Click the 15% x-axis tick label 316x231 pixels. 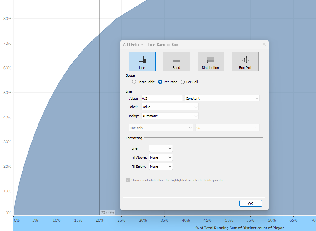tap(78, 220)
